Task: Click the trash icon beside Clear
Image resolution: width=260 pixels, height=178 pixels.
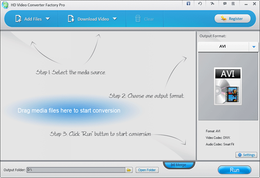Action: [138, 19]
